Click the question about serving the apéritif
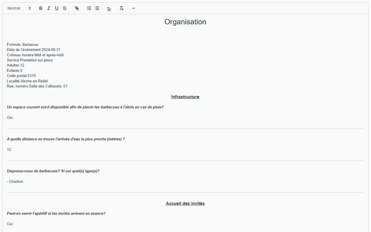371x232 pixels. pos(56,213)
